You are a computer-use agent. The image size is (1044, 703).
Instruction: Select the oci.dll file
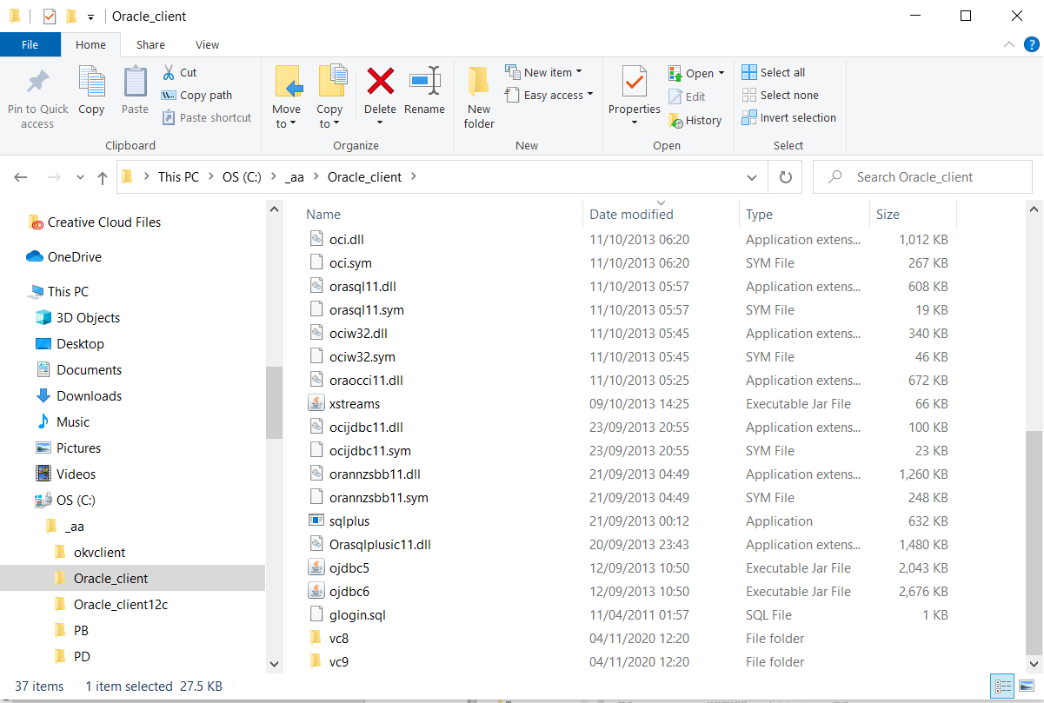click(346, 240)
